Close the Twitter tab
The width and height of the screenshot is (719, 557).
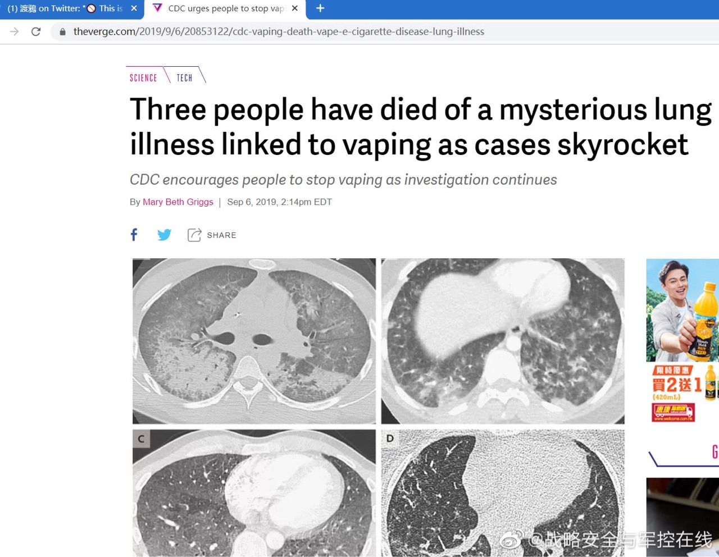point(134,8)
